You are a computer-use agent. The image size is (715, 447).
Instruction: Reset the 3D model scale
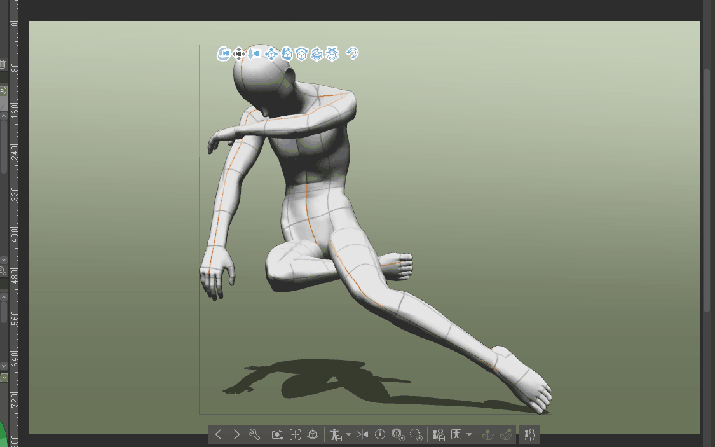[x=398, y=434]
